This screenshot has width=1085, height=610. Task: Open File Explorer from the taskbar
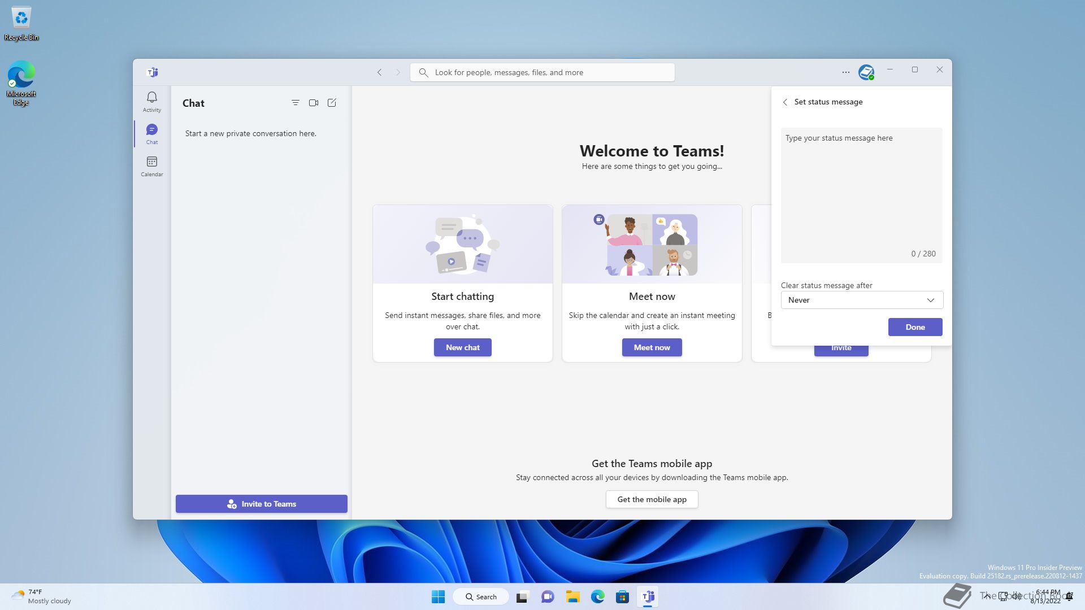(573, 596)
